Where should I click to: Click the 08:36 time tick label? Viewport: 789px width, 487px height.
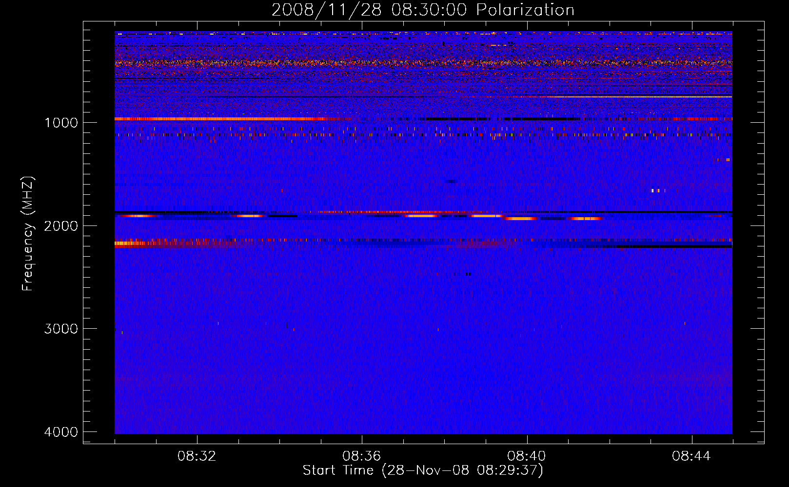point(362,456)
